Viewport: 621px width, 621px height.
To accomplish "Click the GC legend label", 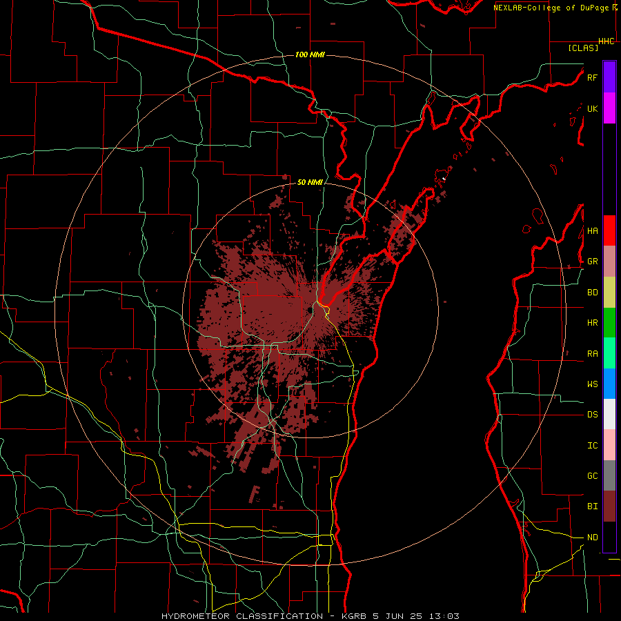I will click(x=592, y=476).
